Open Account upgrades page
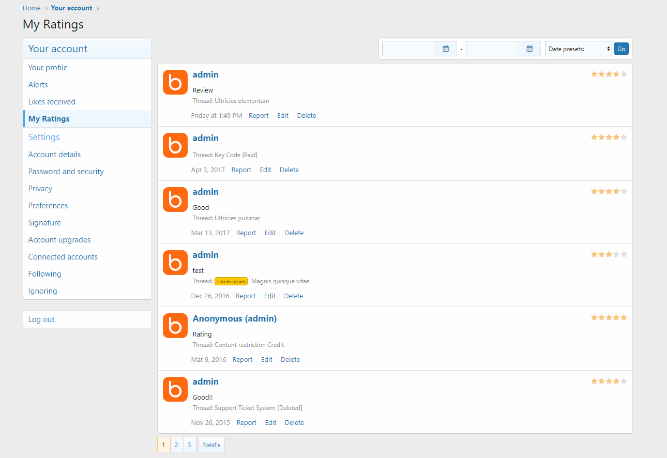Screen dimensions: 667x458 tap(59, 240)
